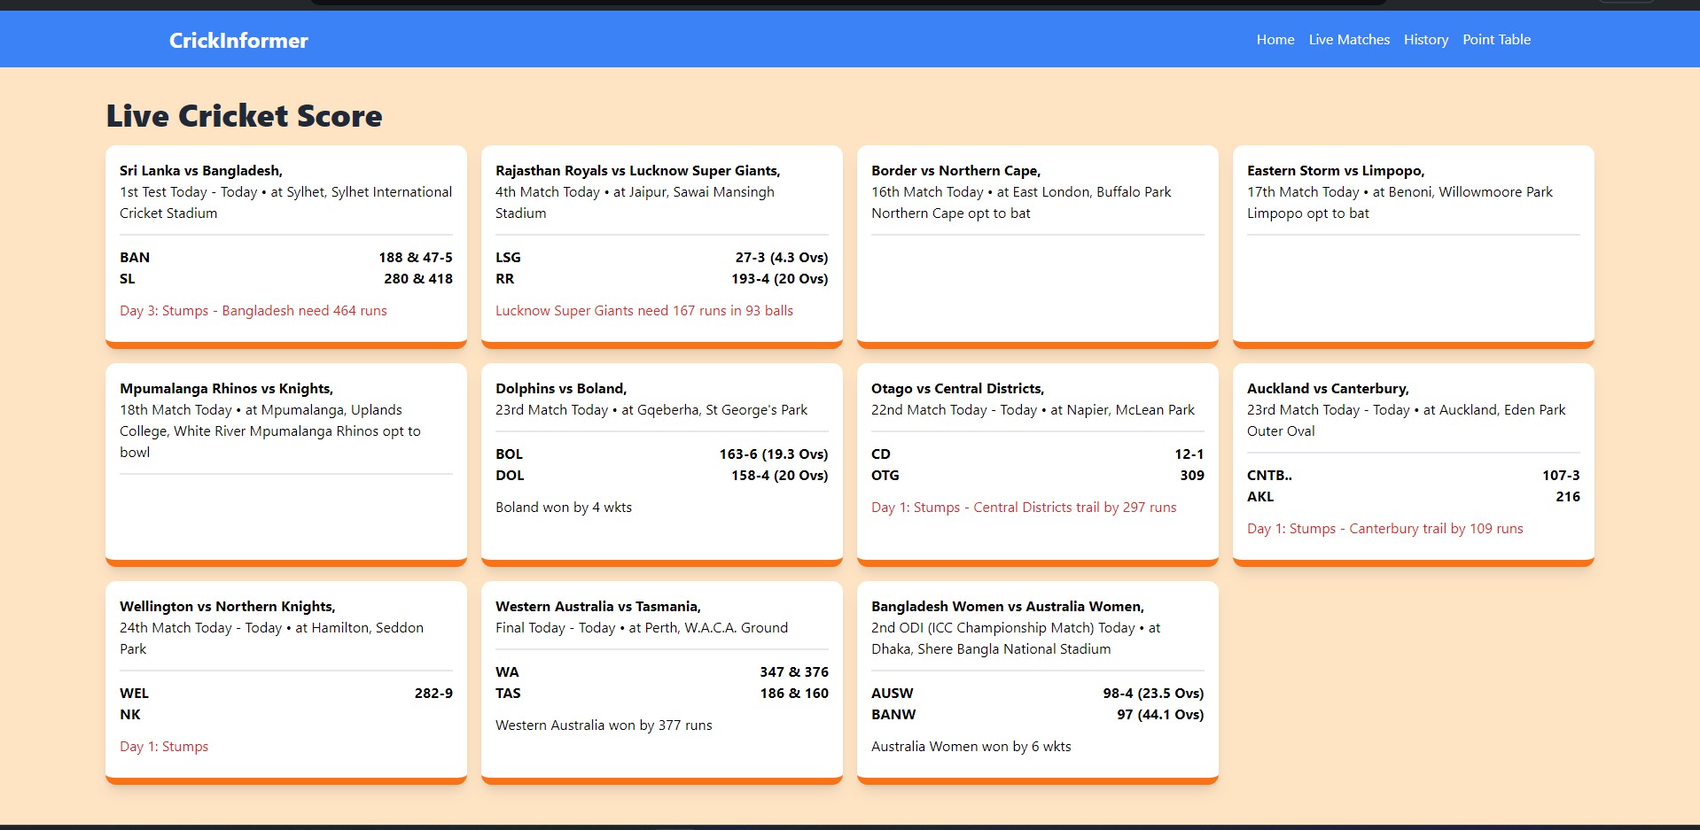This screenshot has height=830, width=1700.
Task: Open Auckland vs Canterbury match card
Action: [1413, 461]
